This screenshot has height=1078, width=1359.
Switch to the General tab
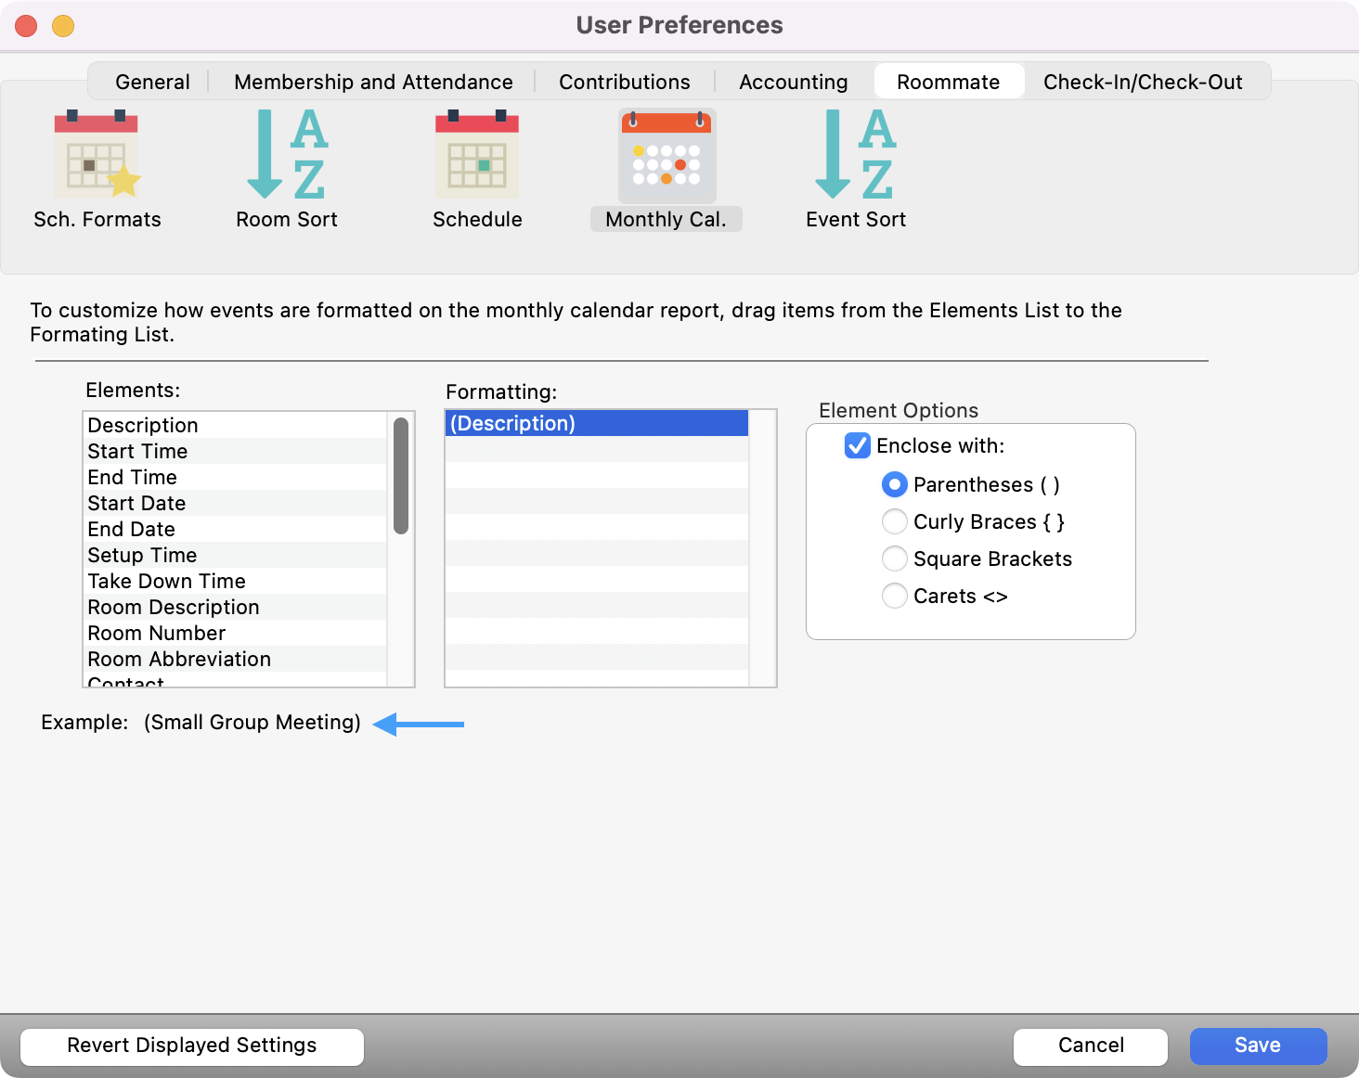coord(152,82)
